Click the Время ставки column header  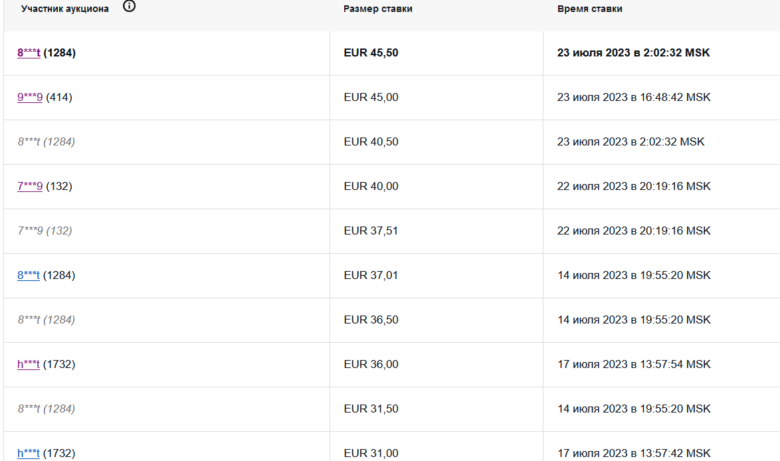(x=590, y=9)
